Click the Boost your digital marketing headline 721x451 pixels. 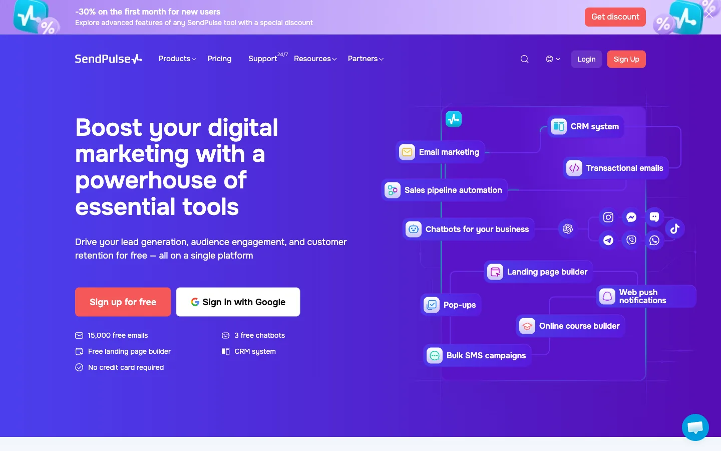coord(176,167)
